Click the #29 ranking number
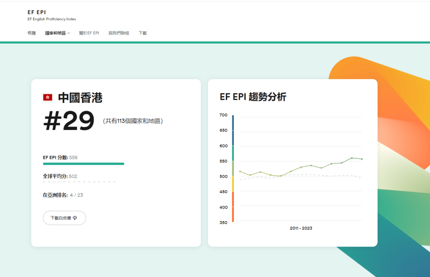This screenshot has height=277, width=430. (x=69, y=121)
